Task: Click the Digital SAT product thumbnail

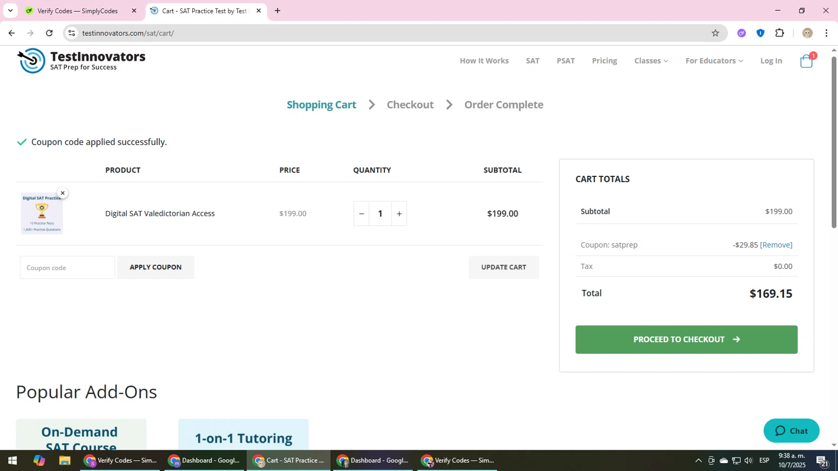Action: (42, 214)
